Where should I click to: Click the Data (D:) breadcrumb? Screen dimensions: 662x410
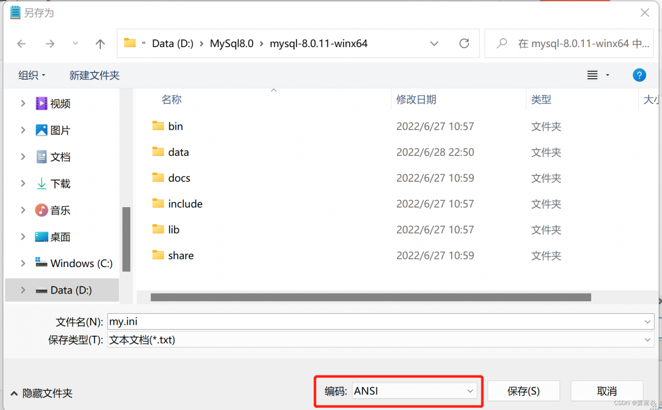[172, 43]
